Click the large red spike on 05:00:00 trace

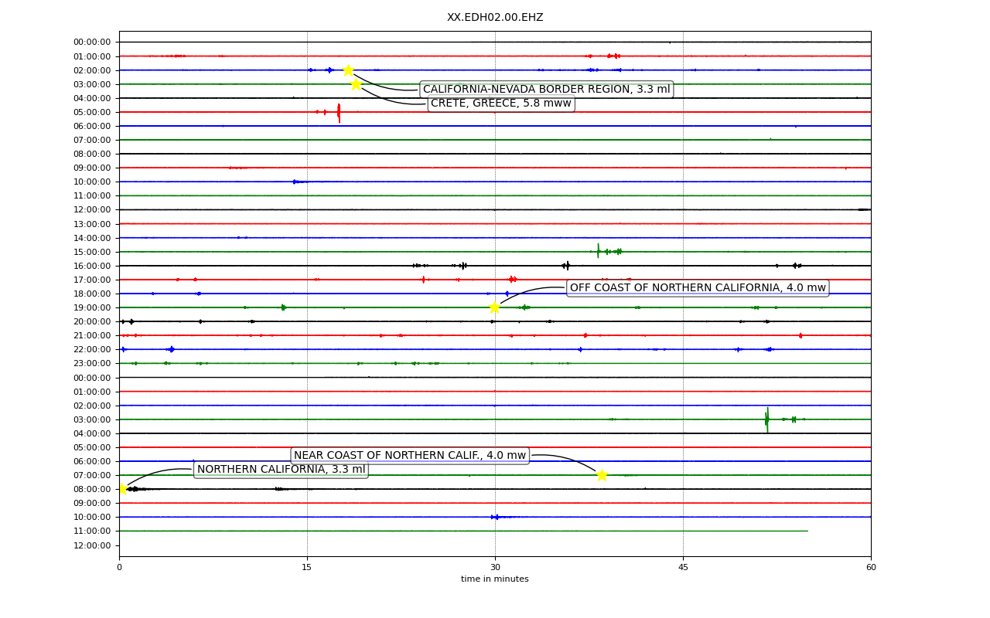(x=339, y=113)
